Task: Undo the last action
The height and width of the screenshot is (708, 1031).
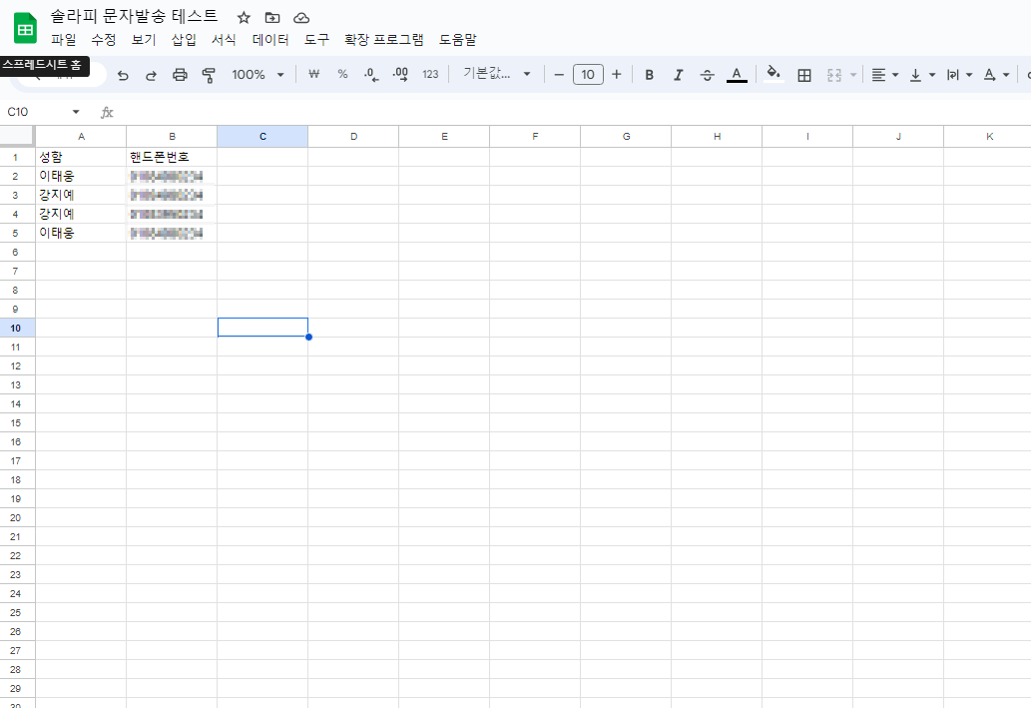Action: tap(123, 75)
